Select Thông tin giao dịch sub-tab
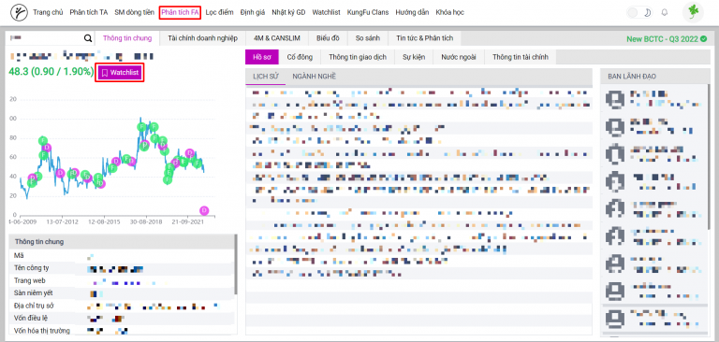Image resolution: width=719 pixels, height=342 pixels. [358, 57]
